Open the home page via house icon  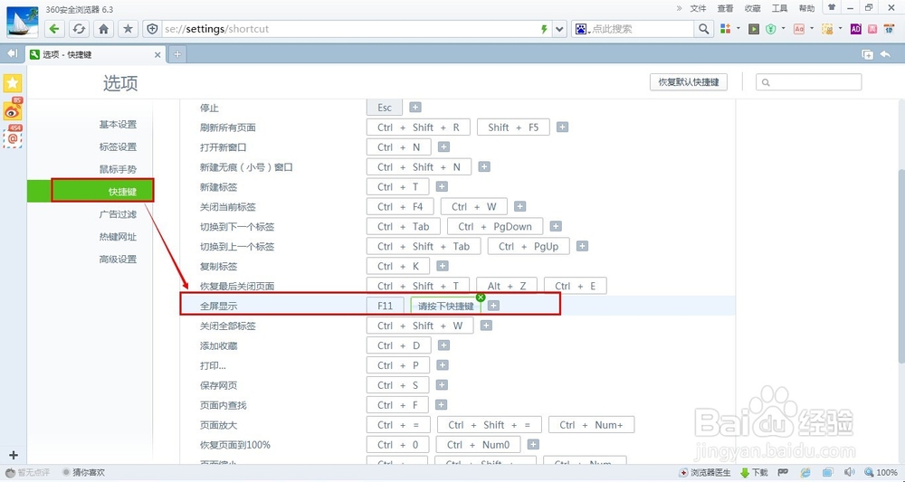click(103, 29)
